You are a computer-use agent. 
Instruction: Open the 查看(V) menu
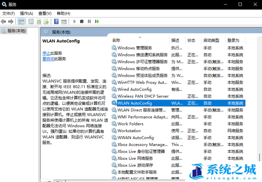[x=45, y=13]
